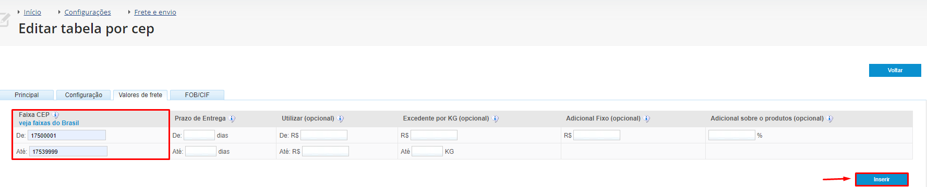Click the Adicional sobre produtos percent field
927x187 pixels.
click(x=732, y=135)
